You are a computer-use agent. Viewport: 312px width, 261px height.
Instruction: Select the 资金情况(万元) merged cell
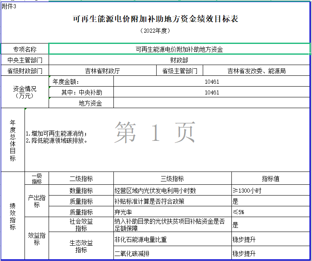click(25, 92)
